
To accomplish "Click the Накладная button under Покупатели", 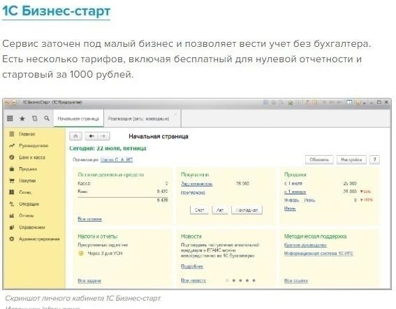I will 247,210.
